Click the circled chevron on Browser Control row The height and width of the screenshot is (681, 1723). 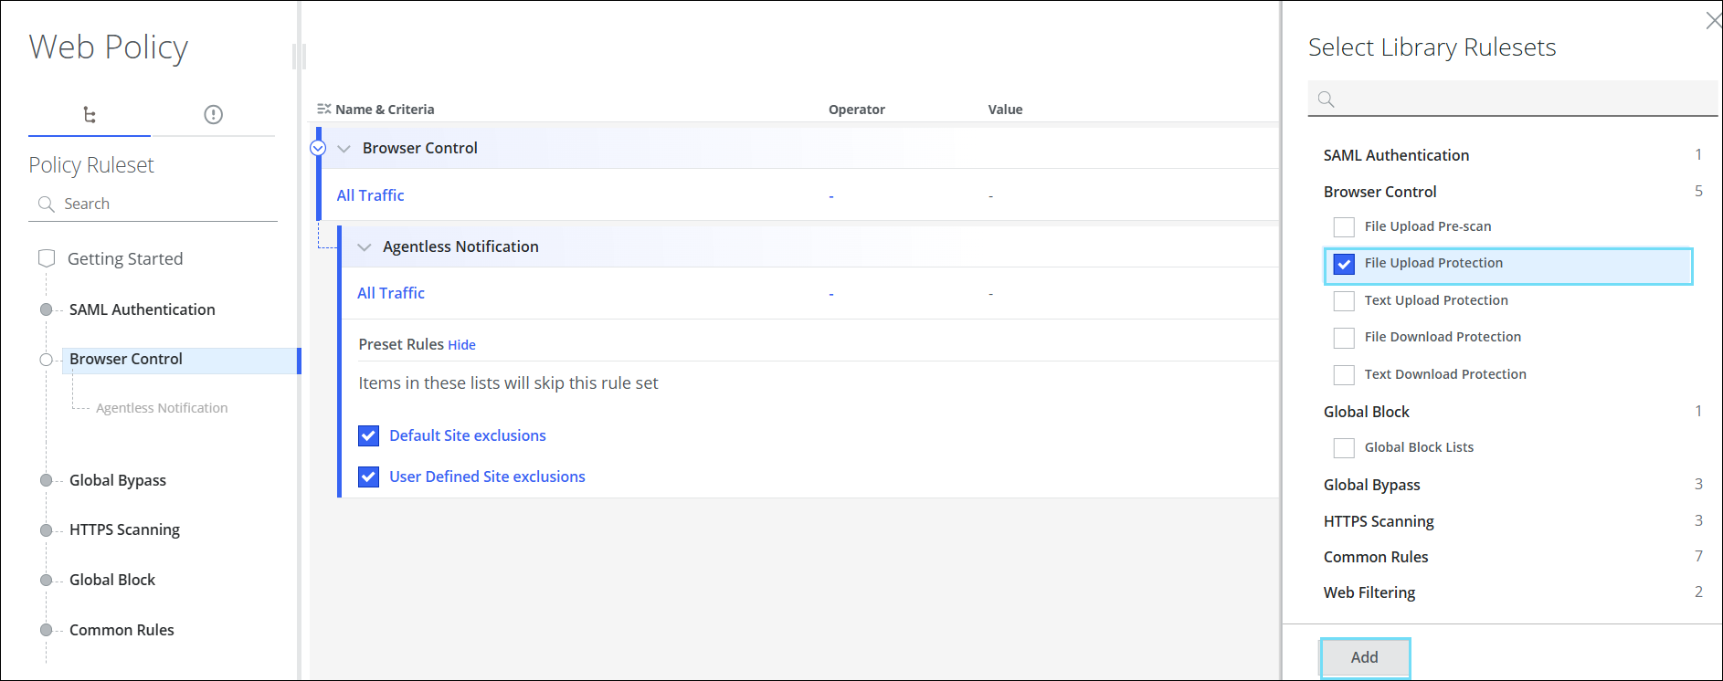pos(318,148)
